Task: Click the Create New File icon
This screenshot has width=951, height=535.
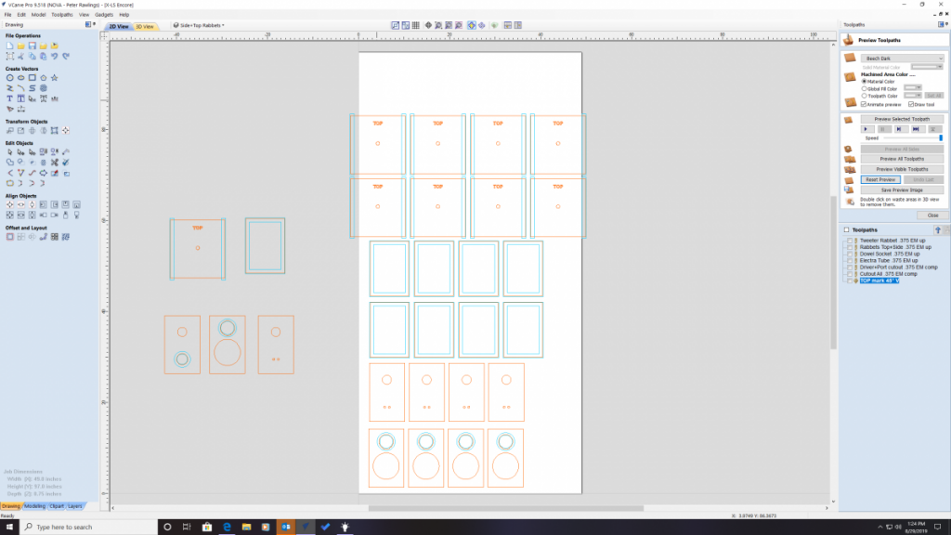Action: click(9, 46)
